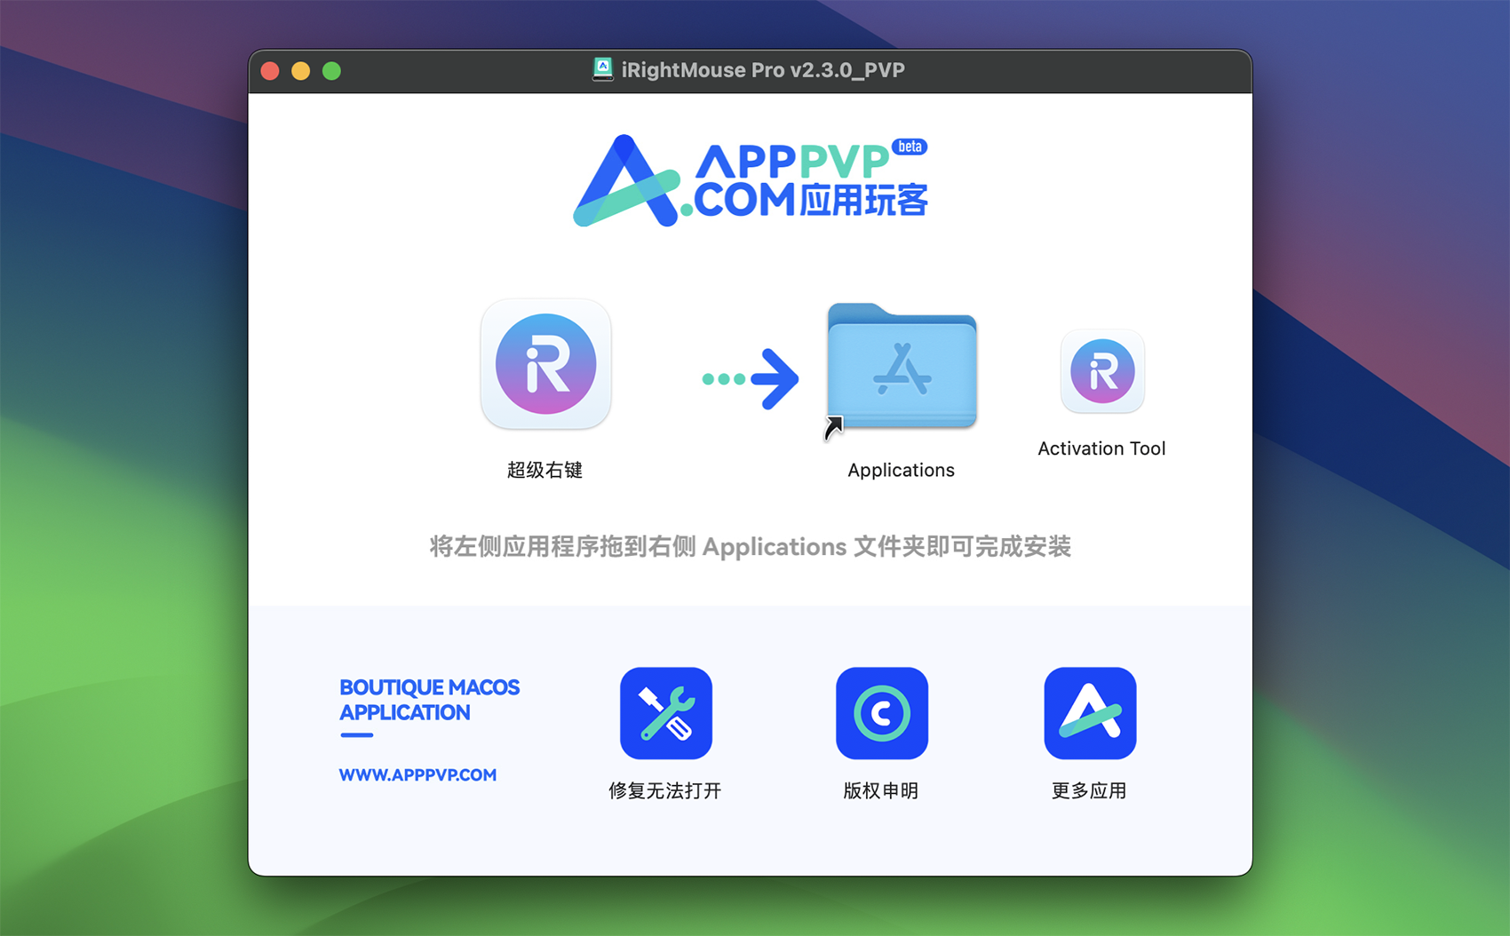This screenshot has width=1510, height=936.
Task: Minimize the window with yellow button
Action: click(x=301, y=71)
